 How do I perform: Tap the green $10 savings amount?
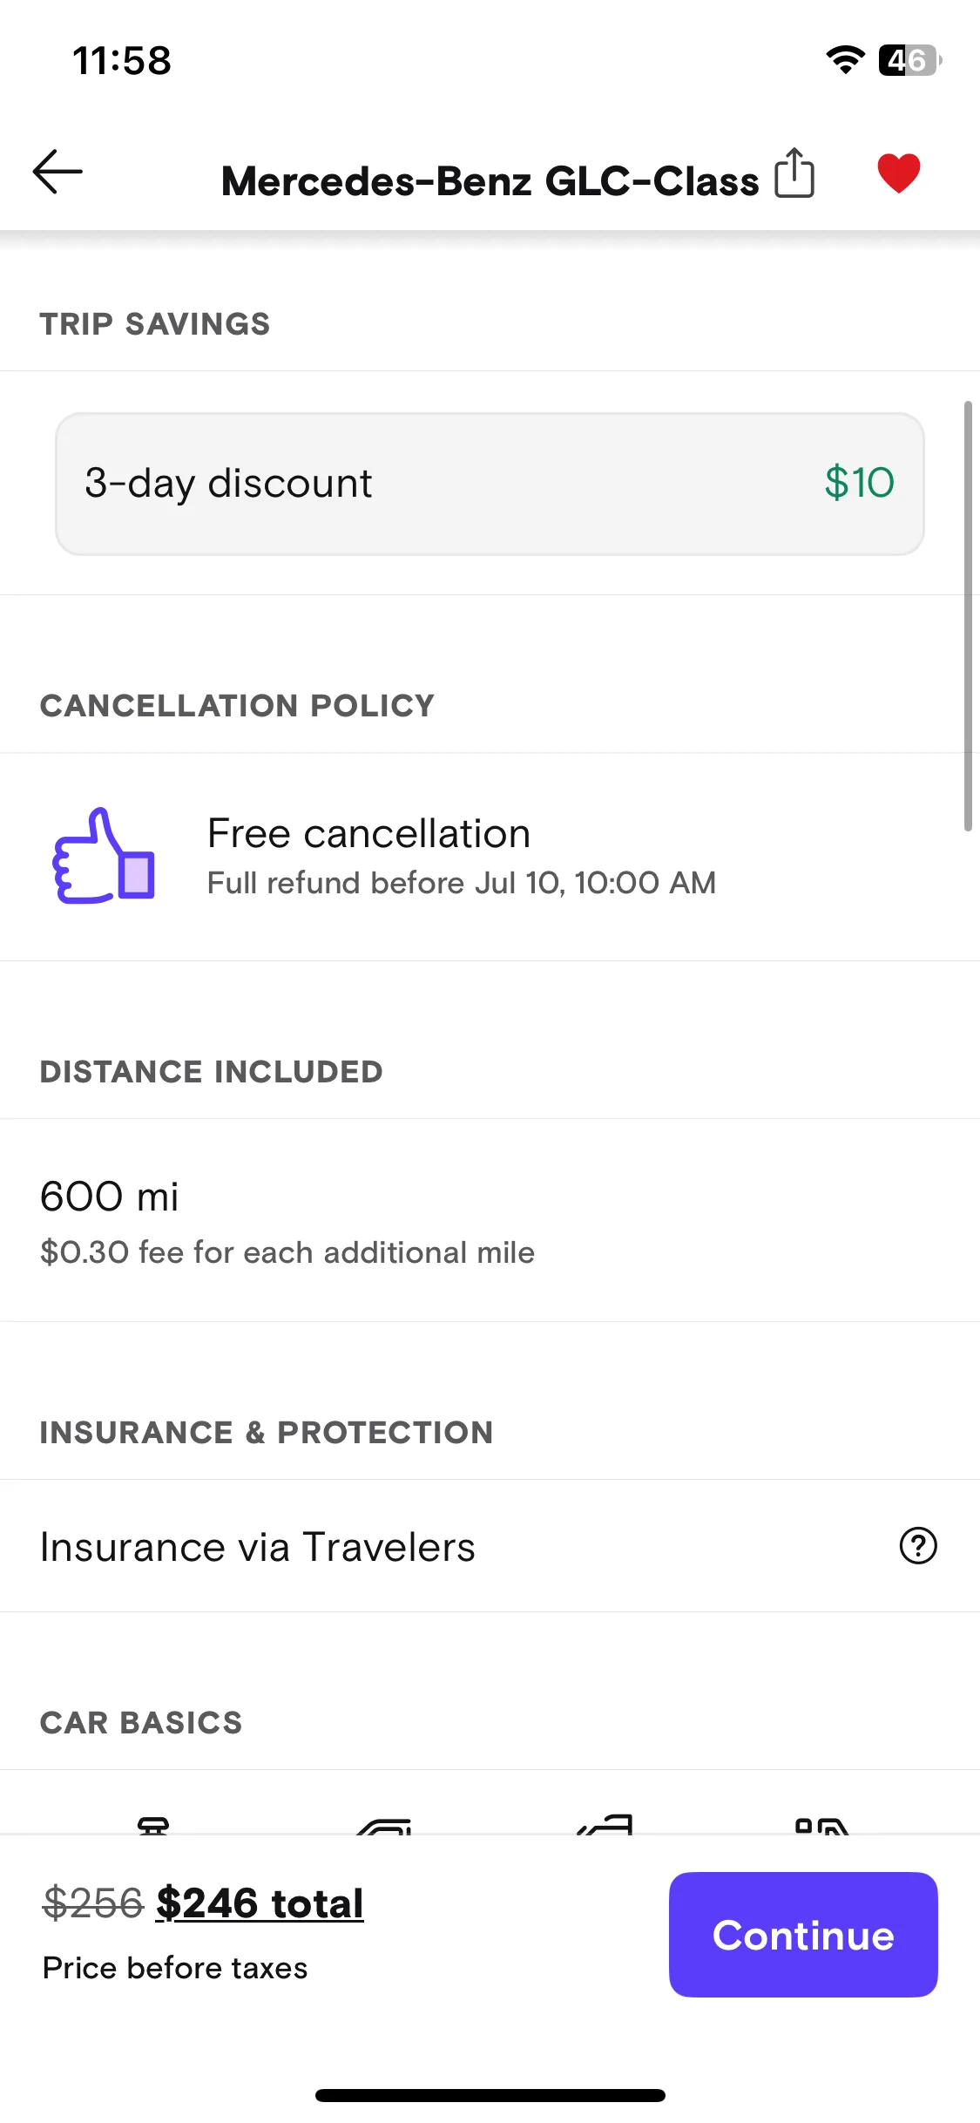(859, 483)
